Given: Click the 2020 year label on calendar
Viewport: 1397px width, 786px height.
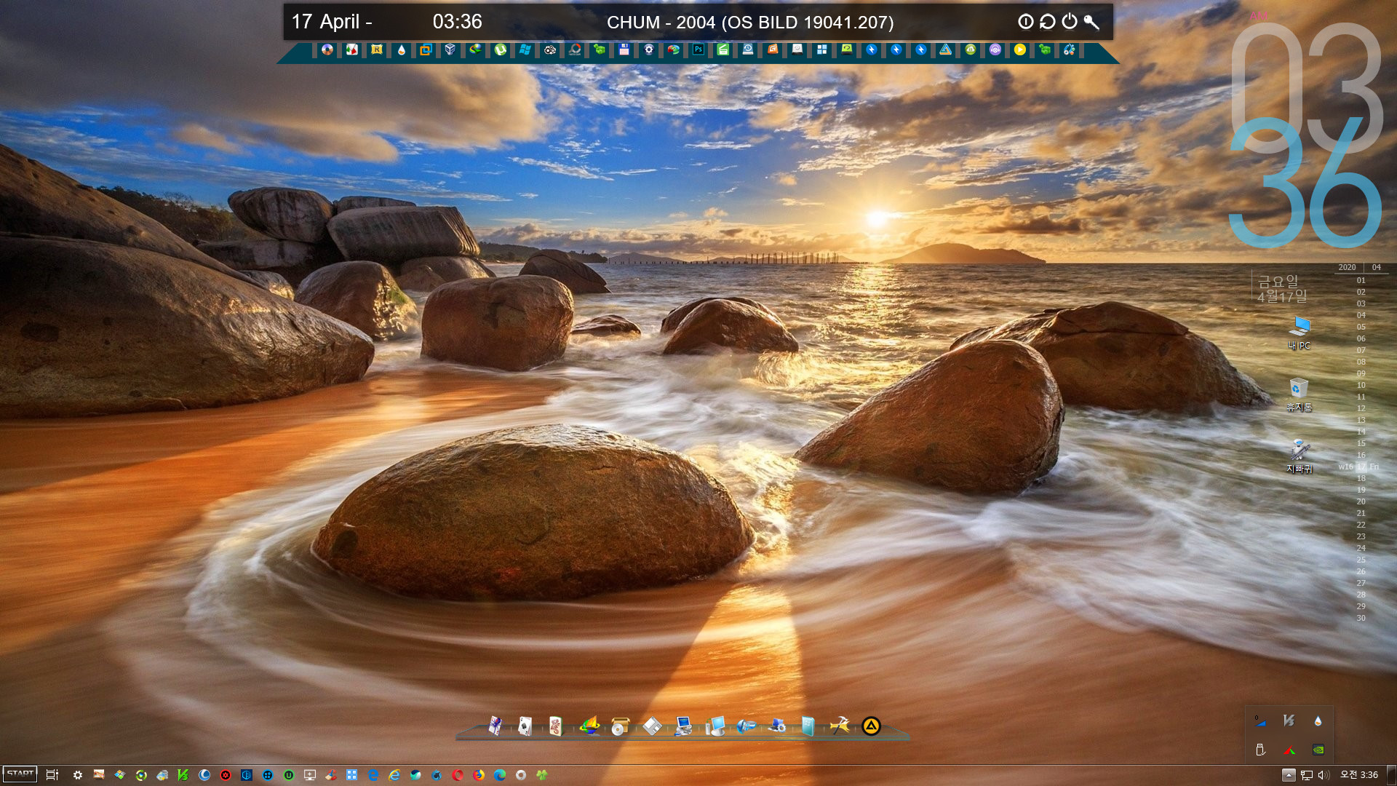Looking at the screenshot, I should (1347, 267).
